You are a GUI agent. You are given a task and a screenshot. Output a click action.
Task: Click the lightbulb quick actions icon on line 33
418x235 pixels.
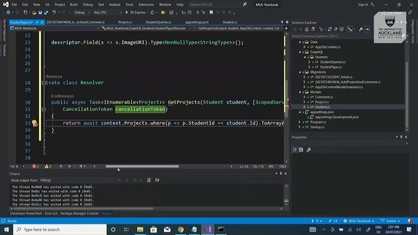pyautogui.click(x=35, y=123)
